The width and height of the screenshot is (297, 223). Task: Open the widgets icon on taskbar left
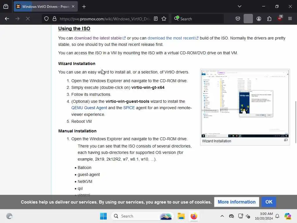coord(9,216)
